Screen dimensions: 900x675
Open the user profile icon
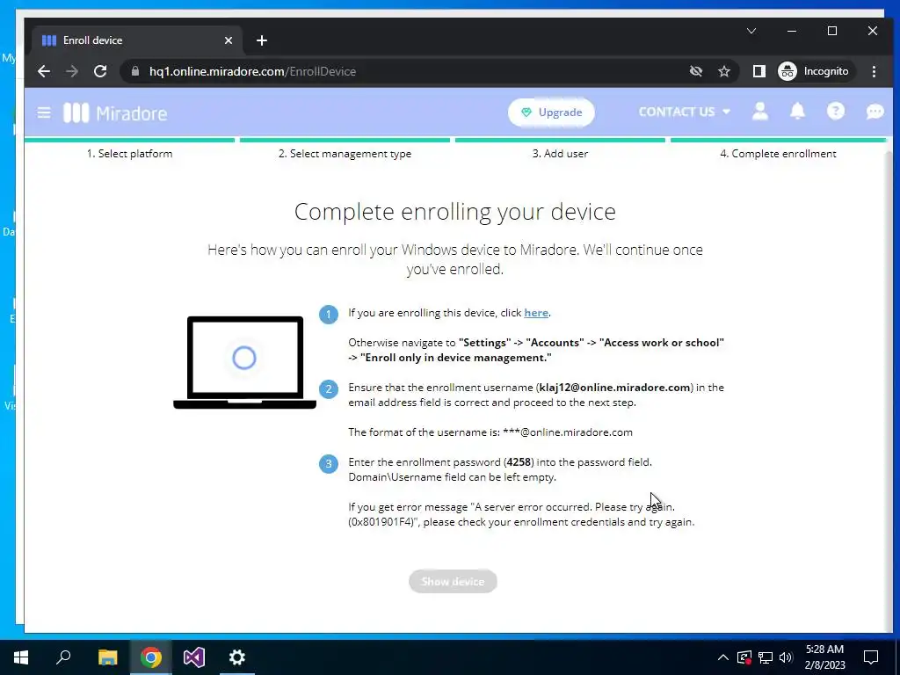[x=760, y=112]
